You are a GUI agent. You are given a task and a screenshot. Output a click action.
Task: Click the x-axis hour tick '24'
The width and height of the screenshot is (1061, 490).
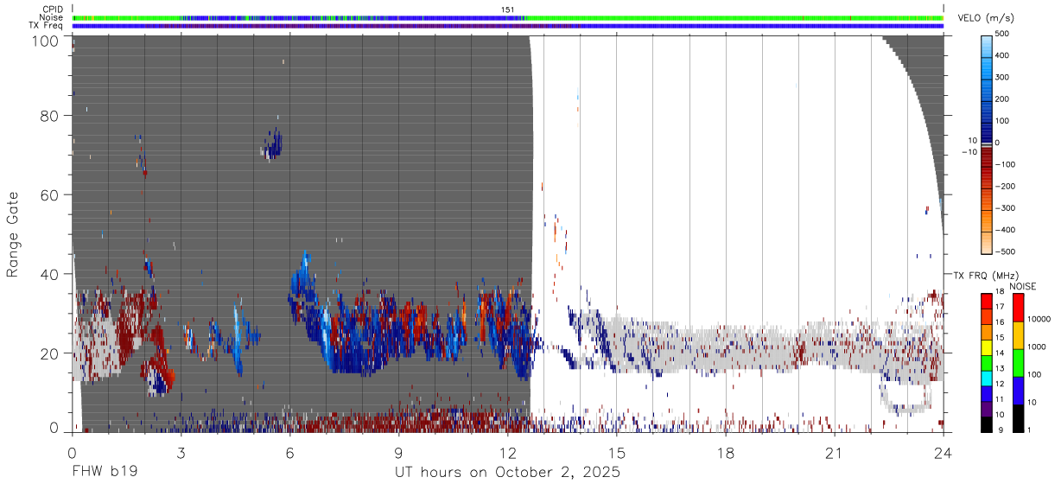click(x=943, y=453)
